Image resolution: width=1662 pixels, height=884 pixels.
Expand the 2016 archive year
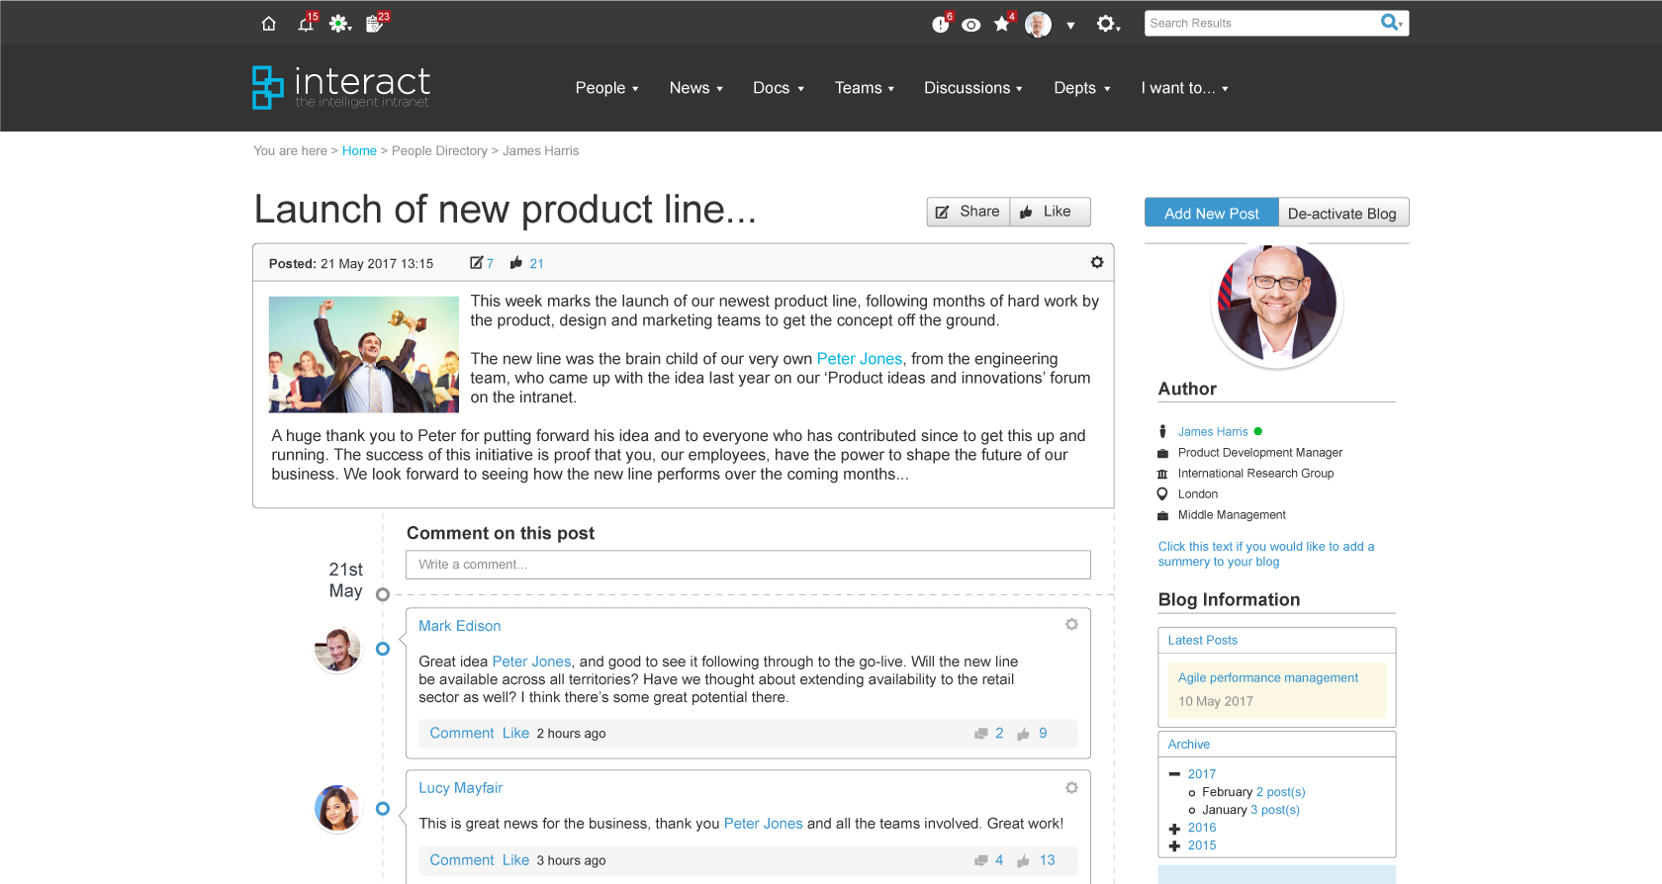1174,829
